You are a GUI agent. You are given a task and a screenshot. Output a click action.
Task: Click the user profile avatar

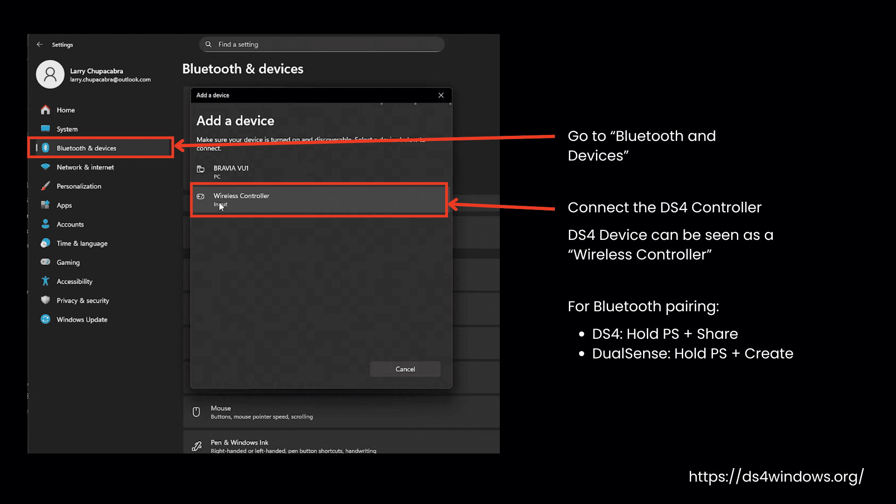pos(50,74)
